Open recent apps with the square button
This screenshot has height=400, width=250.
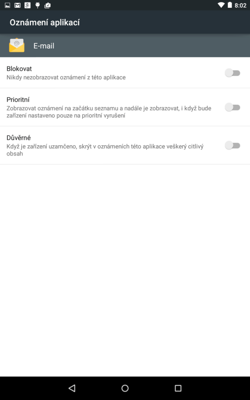click(x=178, y=388)
